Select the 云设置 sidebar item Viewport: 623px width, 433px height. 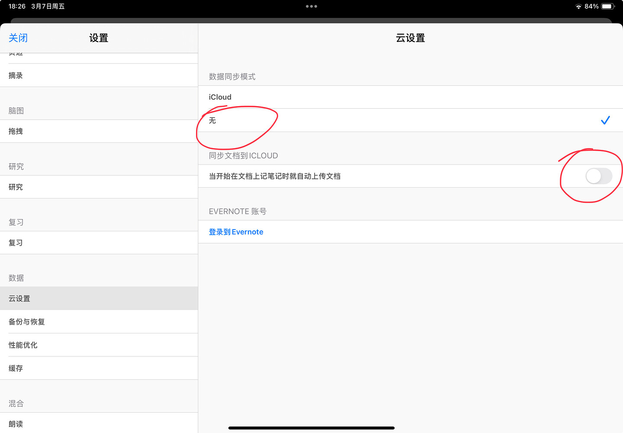click(x=99, y=298)
